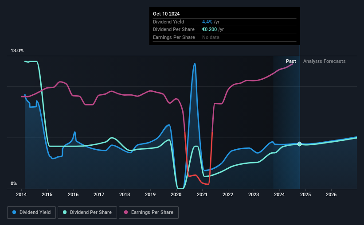Click the 2017 x-axis year label

click(x=99, y=194)
